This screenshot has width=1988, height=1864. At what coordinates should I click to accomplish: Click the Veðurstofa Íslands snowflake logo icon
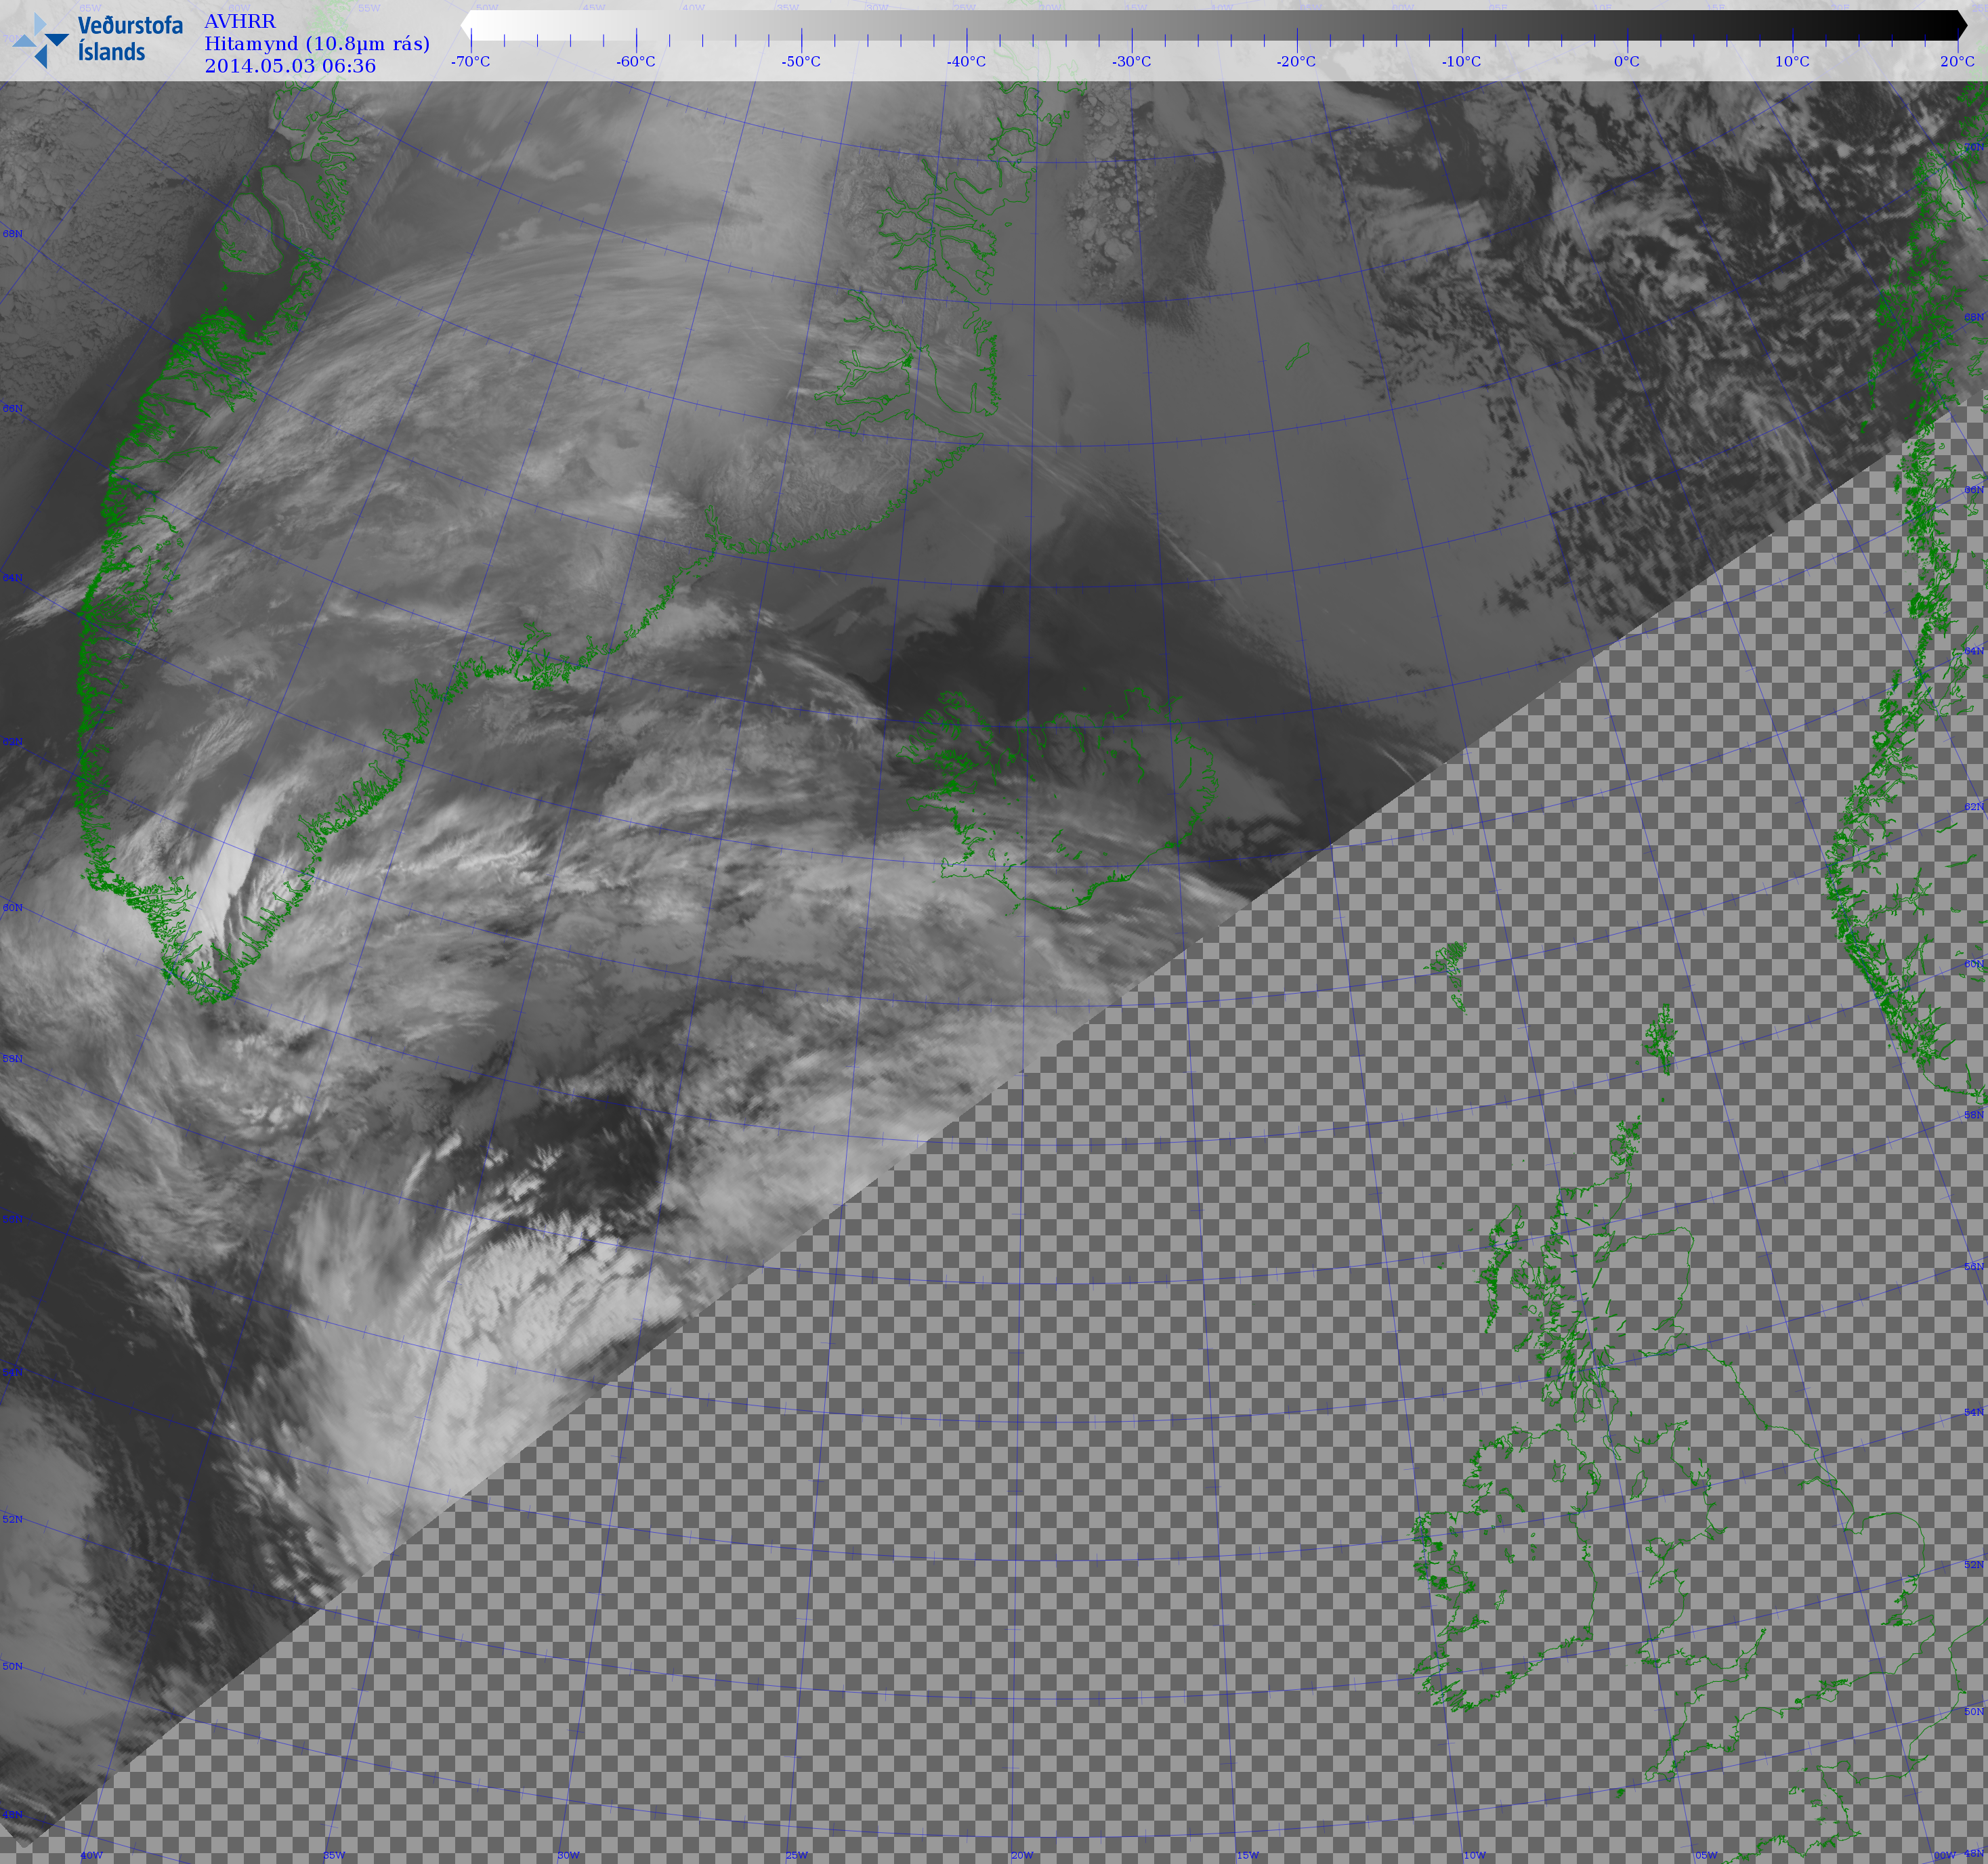pos(40,41)
